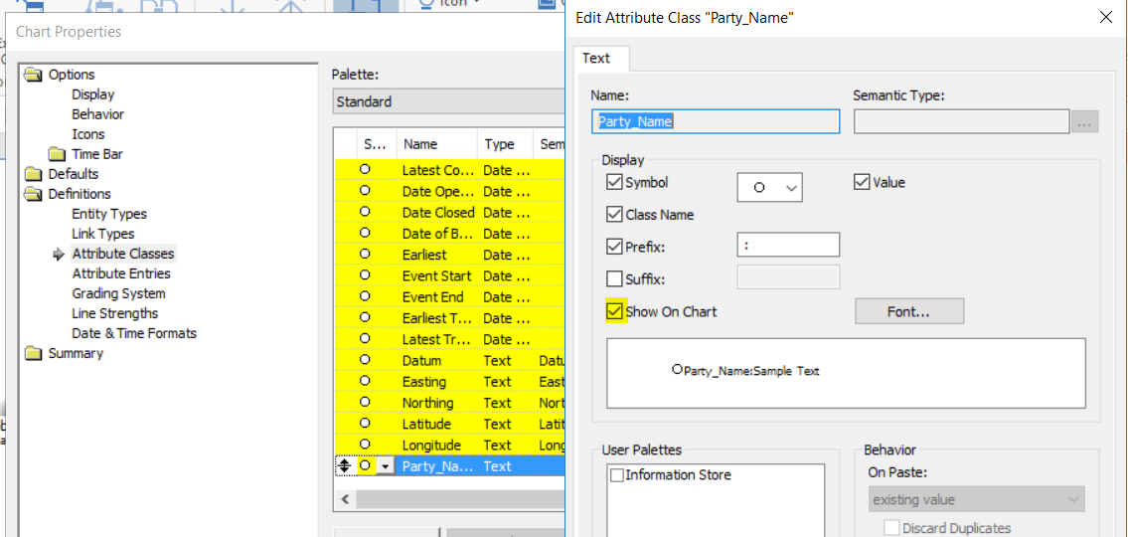Select the Northing row

pyautogui.click(x=449, y=403)
